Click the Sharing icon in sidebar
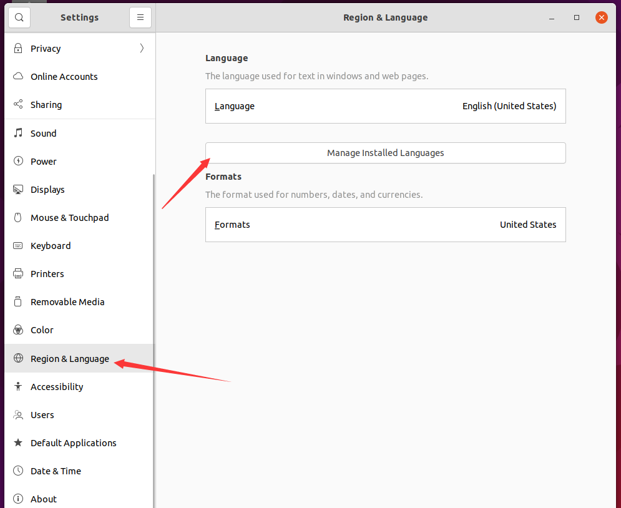This screenshot has width=621, height=508. tap(19, 105)
